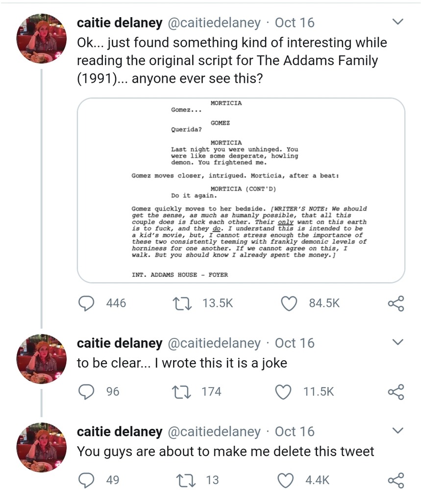Like the "it is a joke" tweet
This screenshot has height=490, width=421.
pyautogui.click(x=289, y=392)
